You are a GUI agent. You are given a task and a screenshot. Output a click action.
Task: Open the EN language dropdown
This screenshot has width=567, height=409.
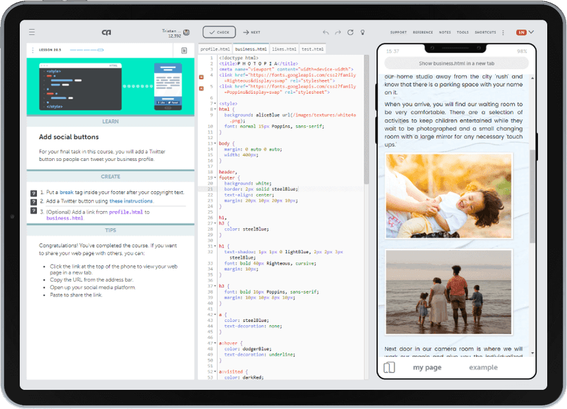click(525, 32)
